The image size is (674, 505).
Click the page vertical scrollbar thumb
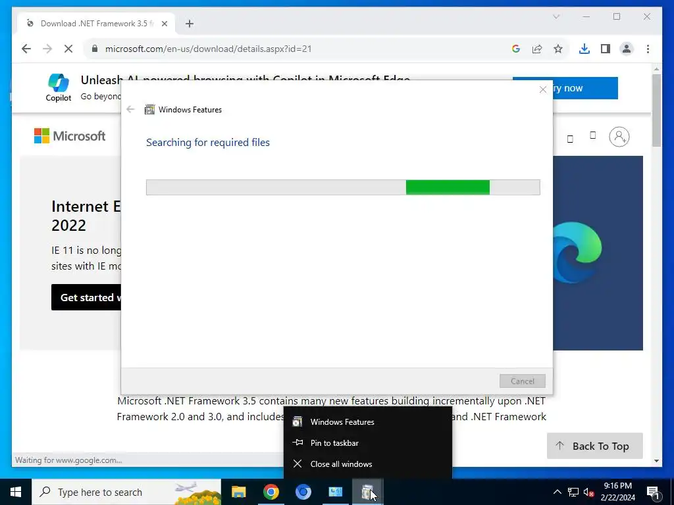pyautogui.click(x=656, y=110)
